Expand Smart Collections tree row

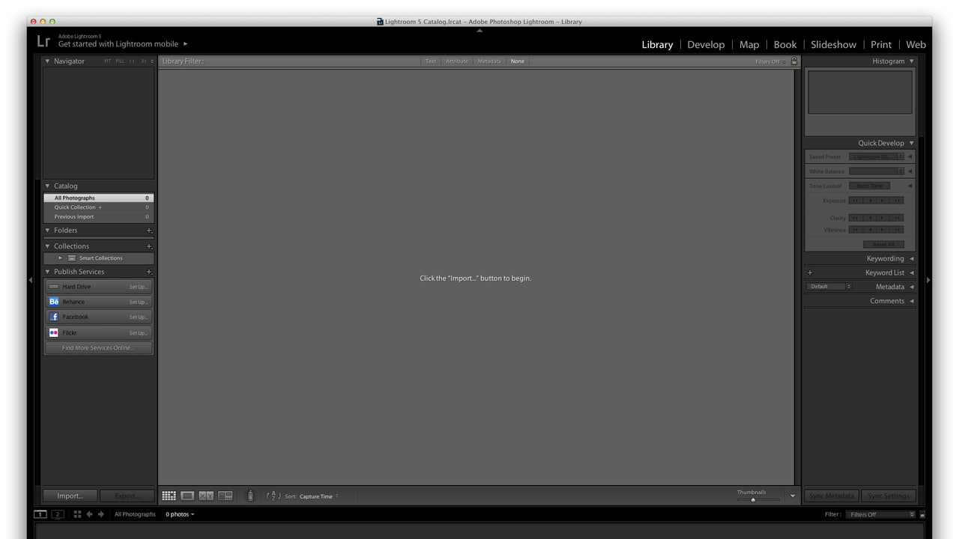point(61,258)
